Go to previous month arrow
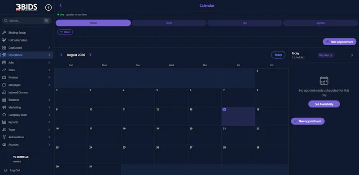 coord(61,55)
